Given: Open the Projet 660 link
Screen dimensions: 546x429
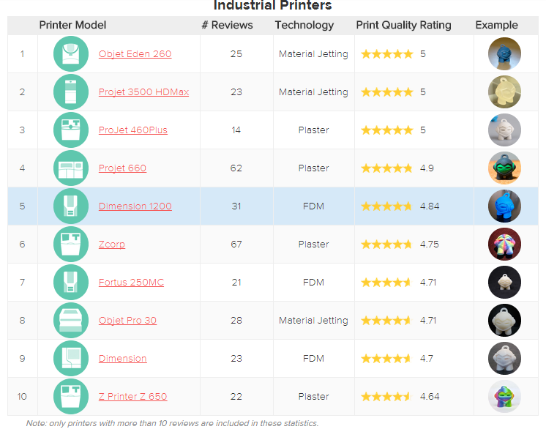Looking at the screenshot, I should (122, 168).
